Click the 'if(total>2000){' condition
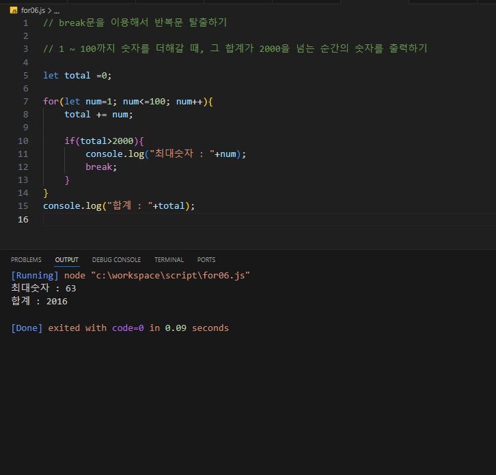The width and height of the screenshot is (496, 475). click(104, 141)
